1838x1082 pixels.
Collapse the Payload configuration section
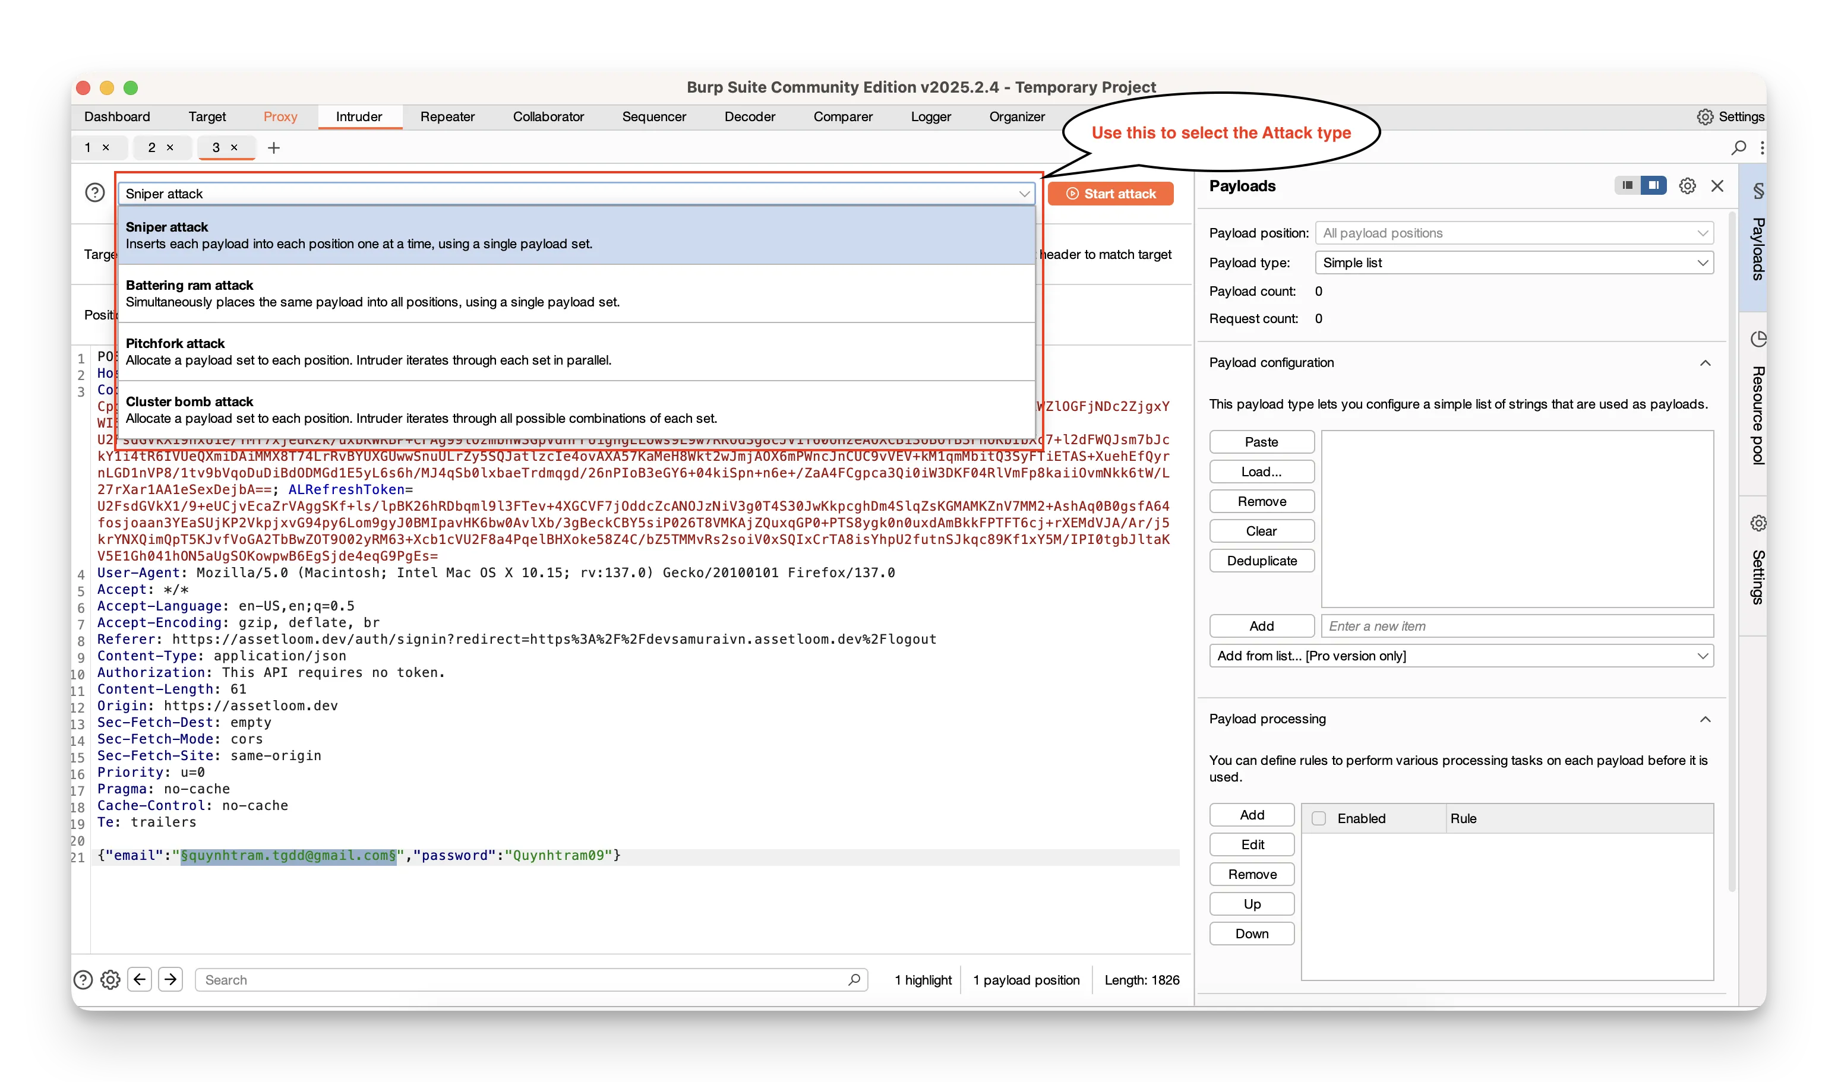tap(1706, 363)
